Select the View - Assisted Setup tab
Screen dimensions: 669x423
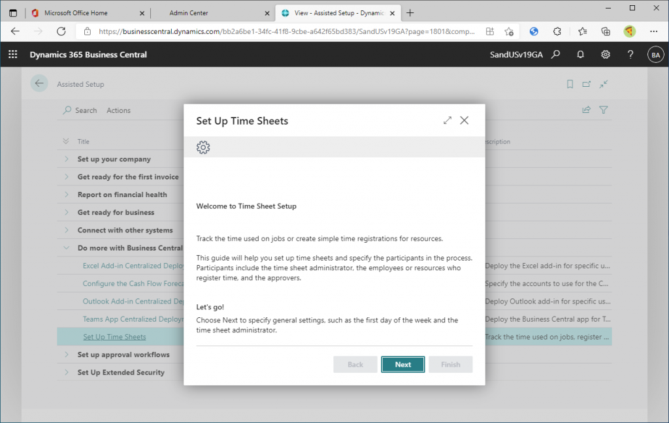tap(338, 13)
